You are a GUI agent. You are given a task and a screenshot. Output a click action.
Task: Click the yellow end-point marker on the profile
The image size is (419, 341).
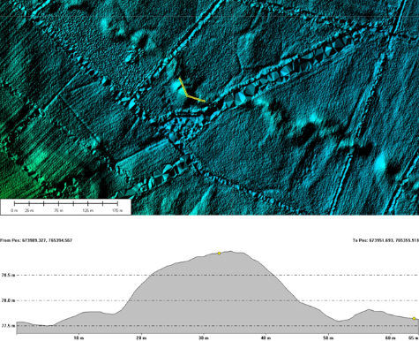(414, 319)
